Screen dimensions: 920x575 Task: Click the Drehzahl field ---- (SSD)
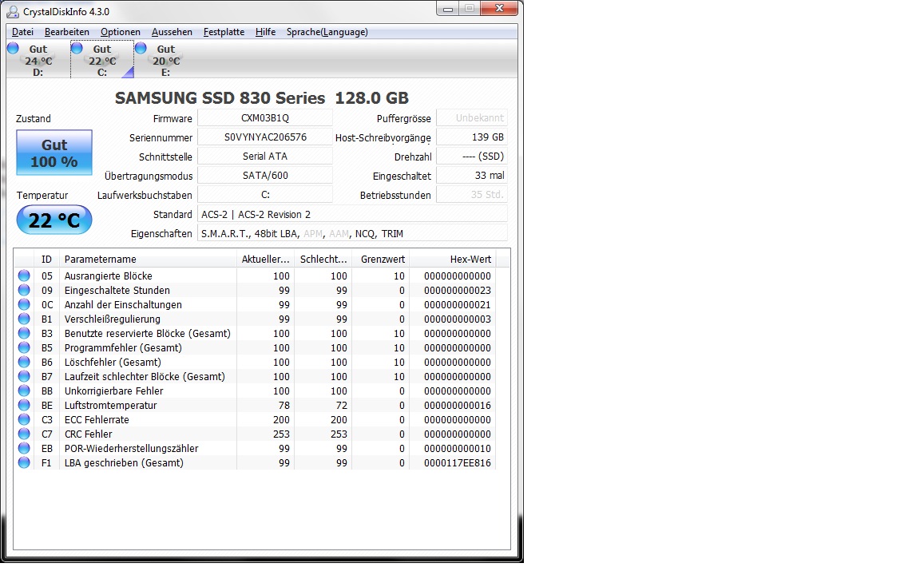tap(472, 156)
